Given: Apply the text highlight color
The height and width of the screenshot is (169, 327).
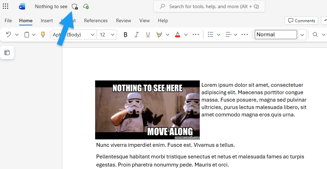Looking at the screenshot, I should coord(159,35).
